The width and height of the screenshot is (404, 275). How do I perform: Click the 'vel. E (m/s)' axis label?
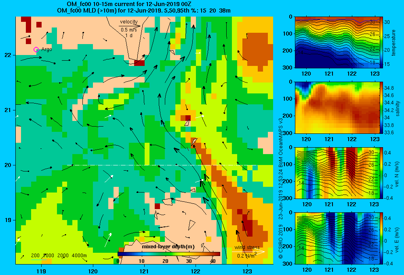[397, 239]
